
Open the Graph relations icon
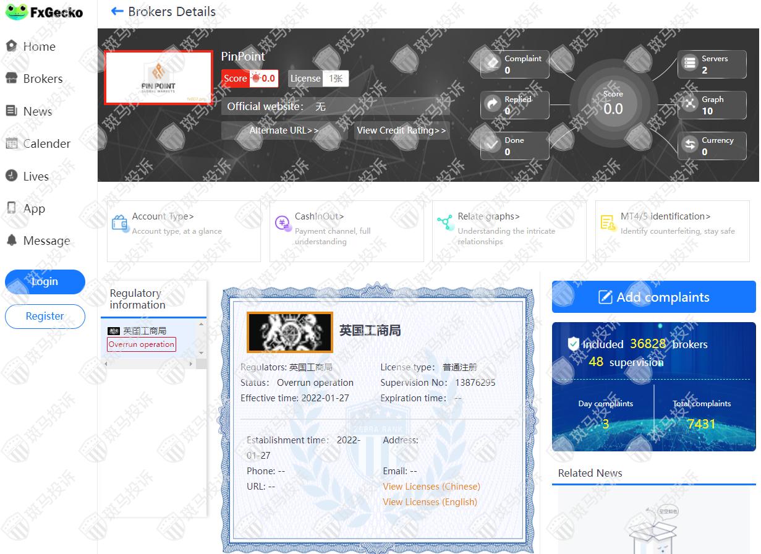coord(689,104)
